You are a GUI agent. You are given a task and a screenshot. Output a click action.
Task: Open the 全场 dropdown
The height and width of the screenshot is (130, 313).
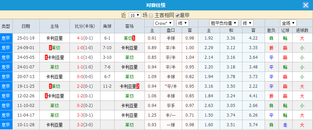pyautogui.click(x=288, y=23)
